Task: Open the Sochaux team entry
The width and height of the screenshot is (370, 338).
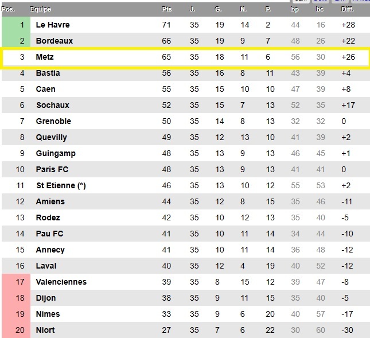Action: (x=52, y=106)
